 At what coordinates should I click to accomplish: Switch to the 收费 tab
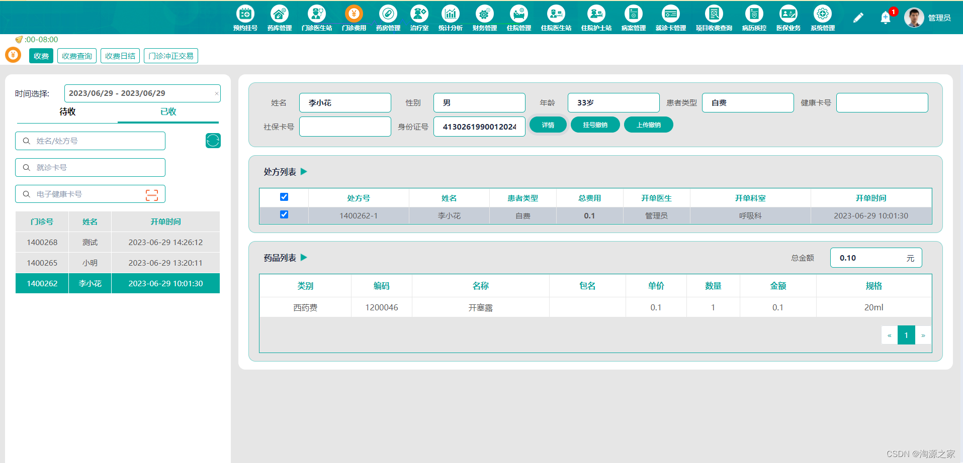[x=41, y=56]
